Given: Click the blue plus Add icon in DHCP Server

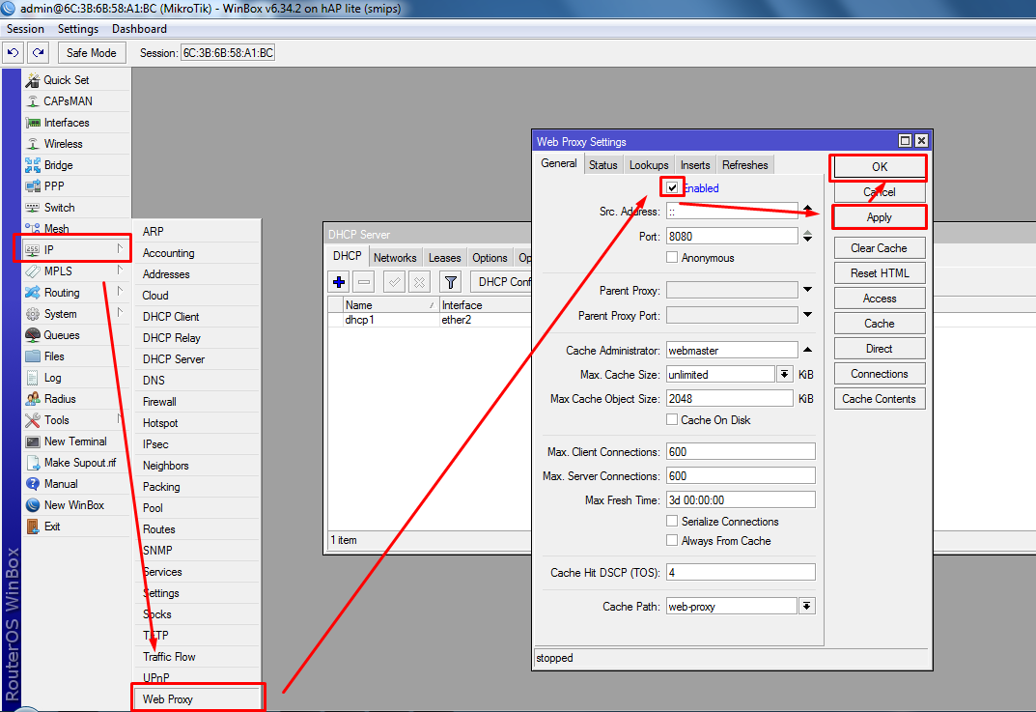Looking at the screenshot, I should pyautogui.click(x=339, y=282).
